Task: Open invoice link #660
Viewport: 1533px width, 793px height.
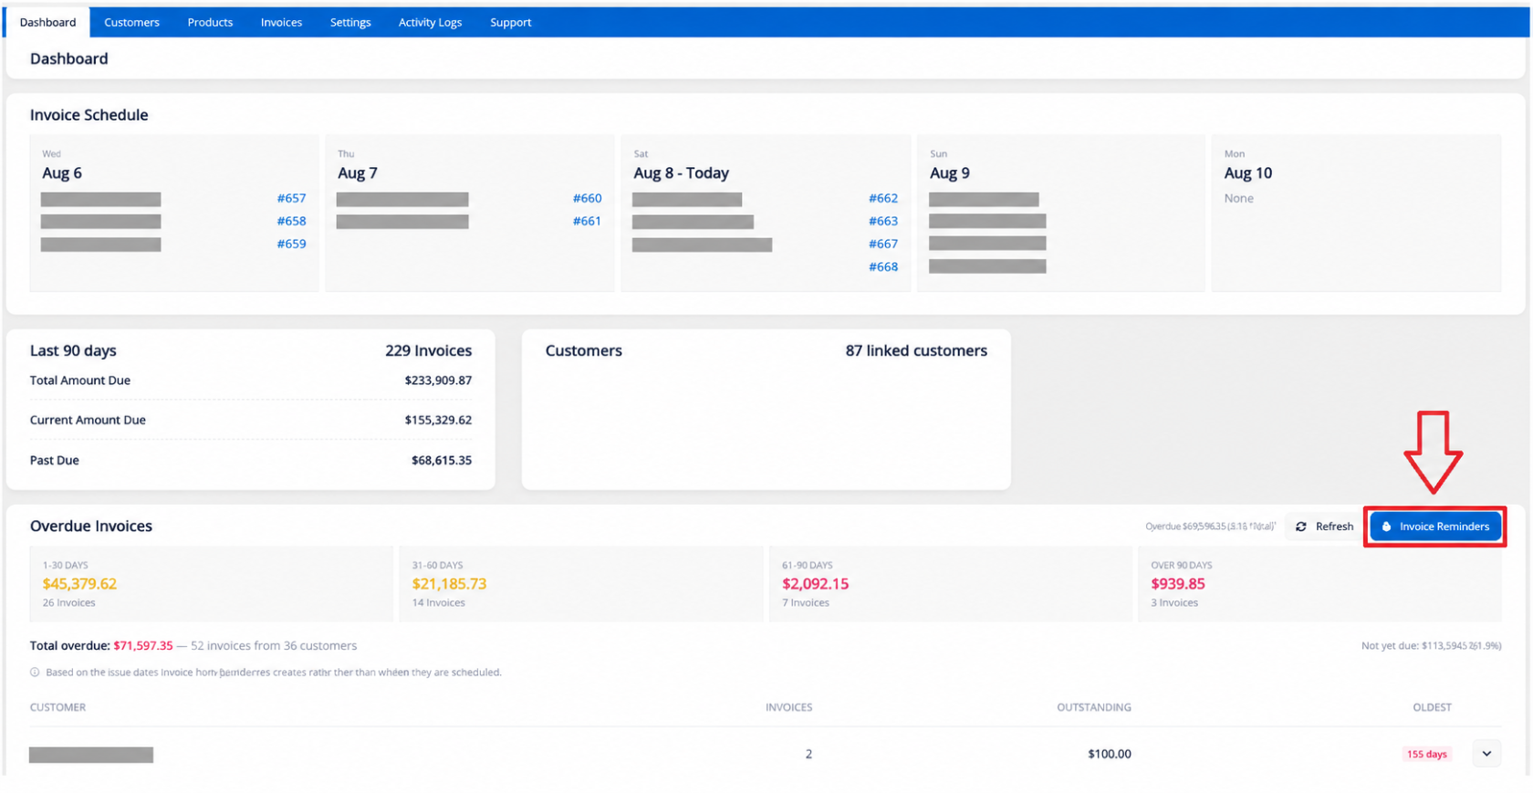Action: 587,198
